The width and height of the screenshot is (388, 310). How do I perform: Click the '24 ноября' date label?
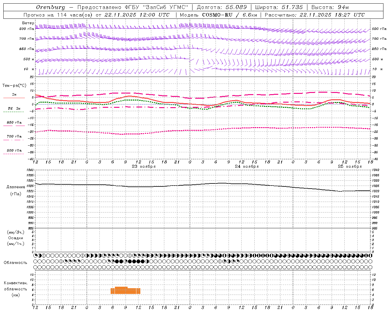(247, 167)
